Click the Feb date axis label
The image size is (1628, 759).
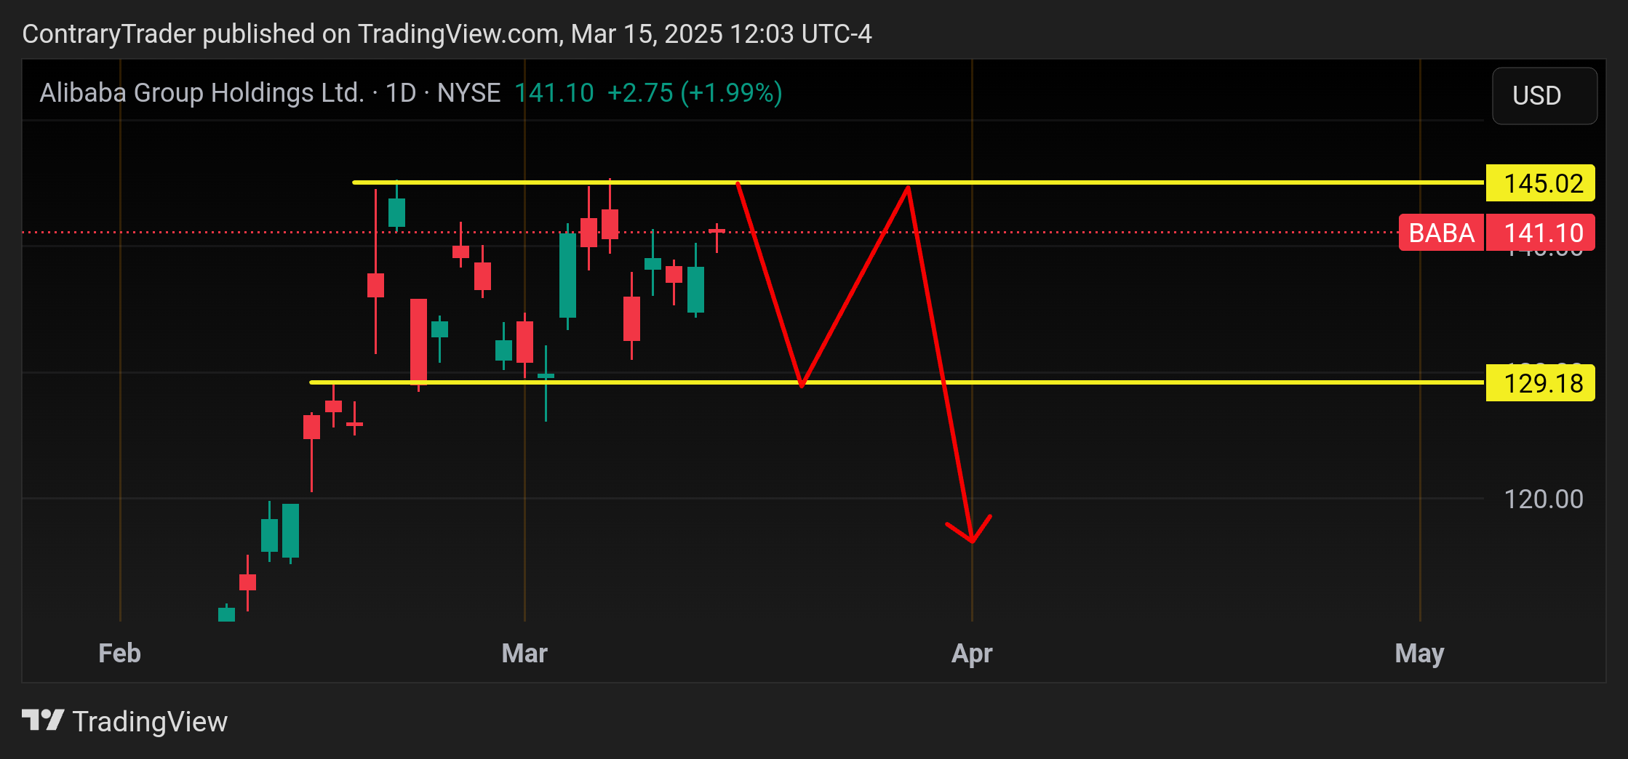[x=119, y=653]
